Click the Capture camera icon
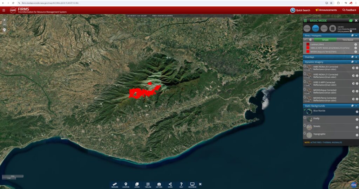The image size is (359, 189). 159,184
